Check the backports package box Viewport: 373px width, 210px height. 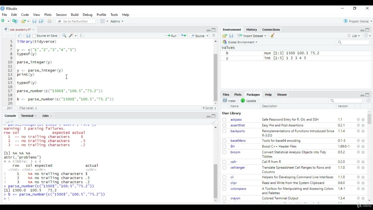(224, 131)
